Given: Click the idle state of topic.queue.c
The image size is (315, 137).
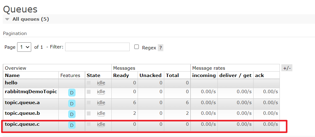Looking at the screenshot, I should click(x=101, y=125).
